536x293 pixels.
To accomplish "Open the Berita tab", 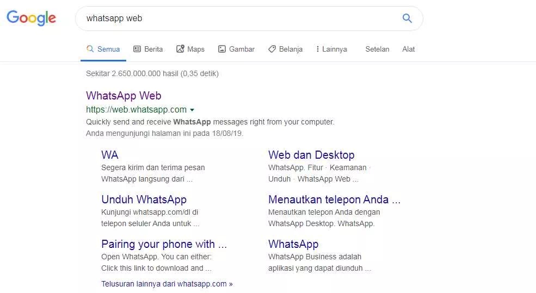I will pyautogui.click(x=148, y=49).
